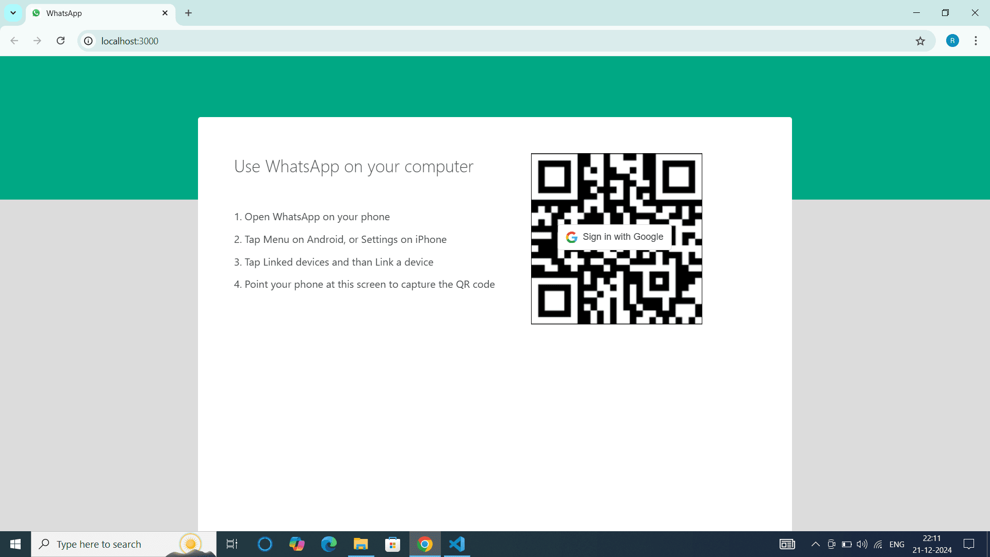This screenshot has height=557, width=990.
Task: View site information icon in address bar
Action: coord(89,41)
